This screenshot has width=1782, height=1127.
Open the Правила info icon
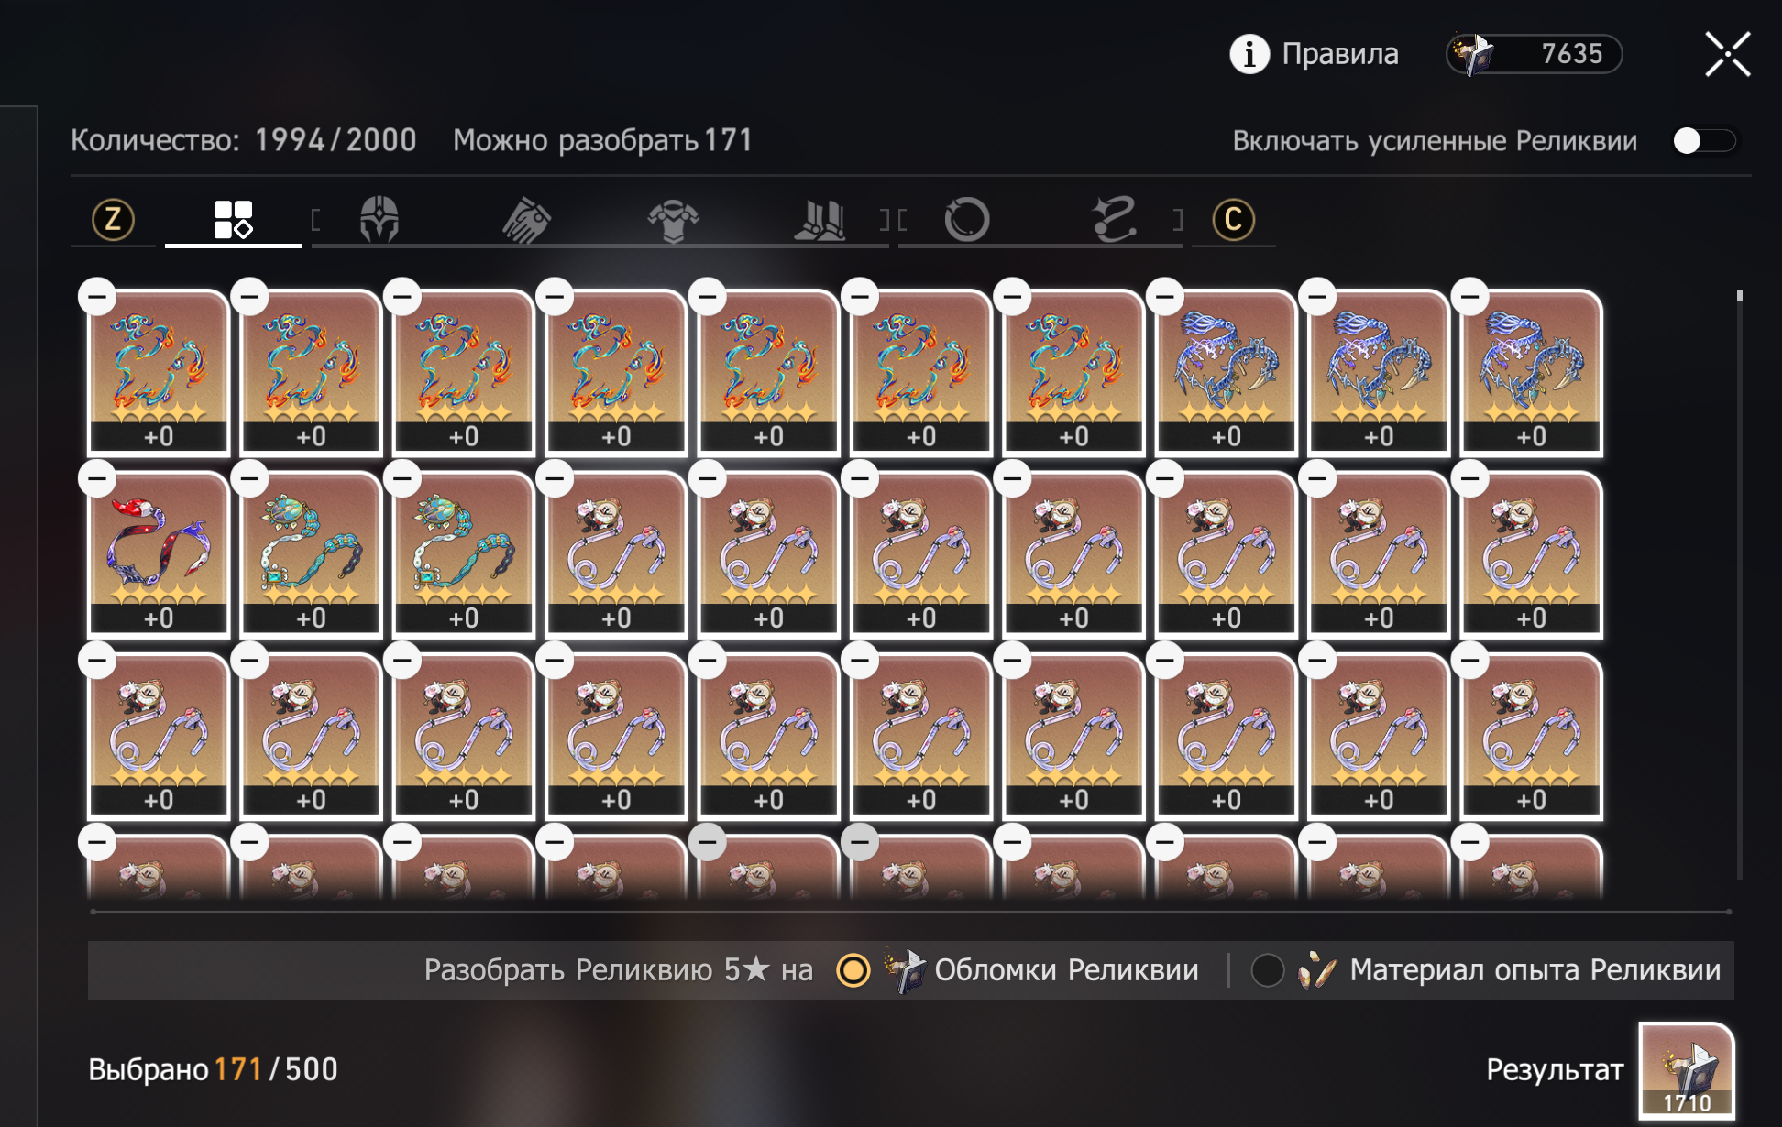[x=1248, y=54]
